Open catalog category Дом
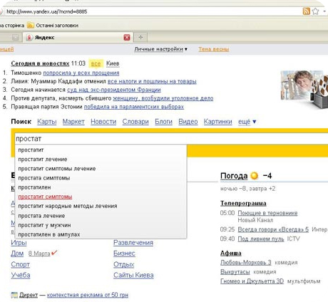The width and height of the screenshot is (328, 302). tap(17, 254)
